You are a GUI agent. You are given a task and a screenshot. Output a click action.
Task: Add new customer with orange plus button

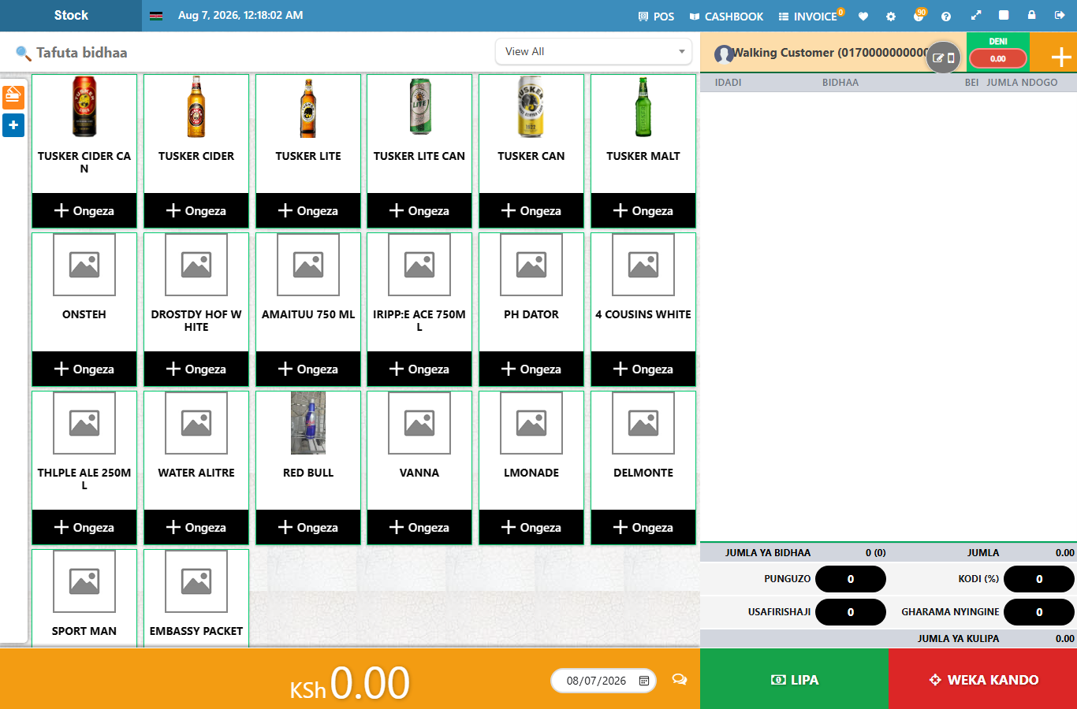[x=1061, y=57]
